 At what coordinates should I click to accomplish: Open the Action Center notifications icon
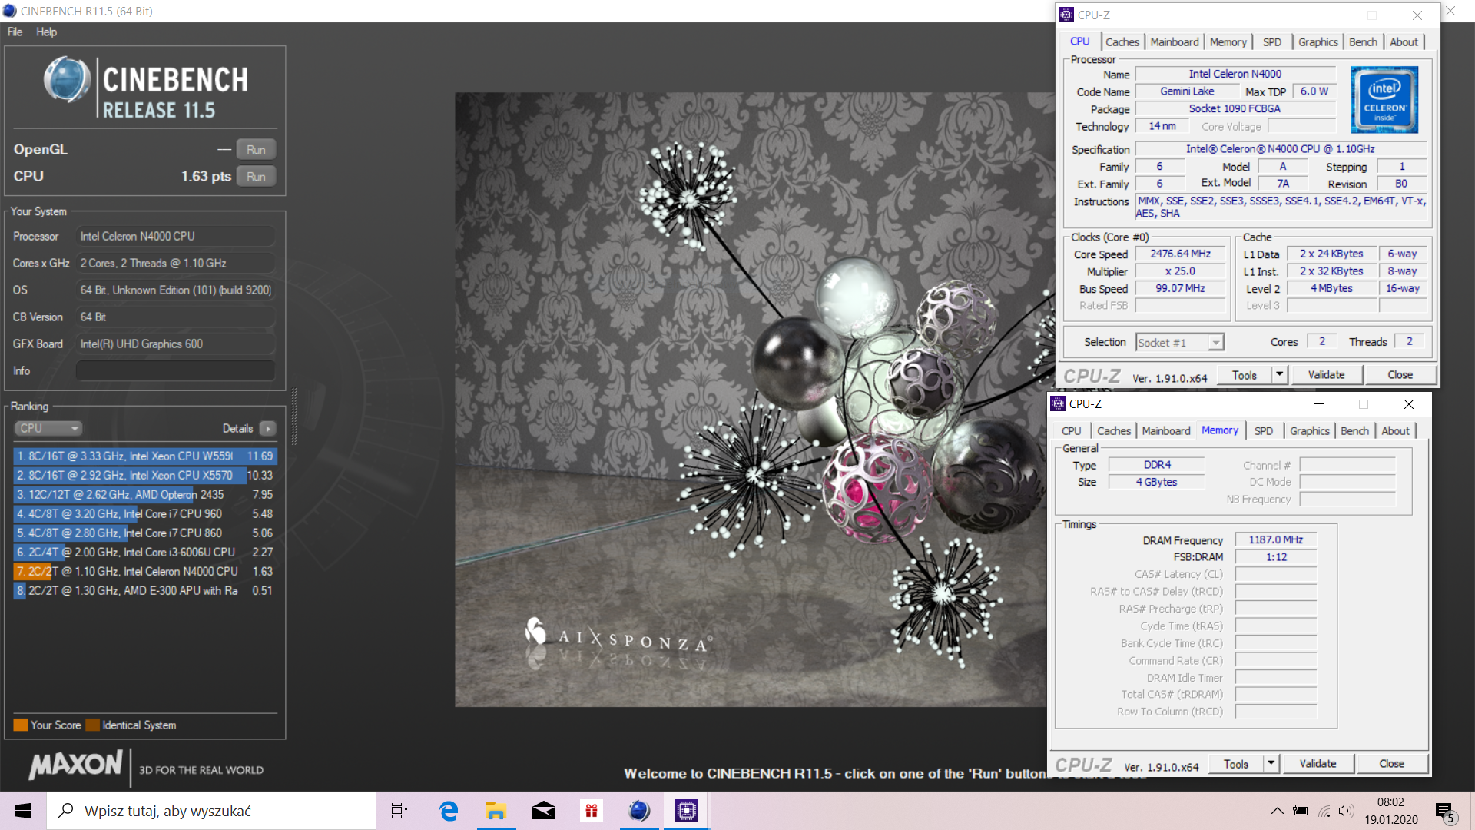(x=1444, y=812)
